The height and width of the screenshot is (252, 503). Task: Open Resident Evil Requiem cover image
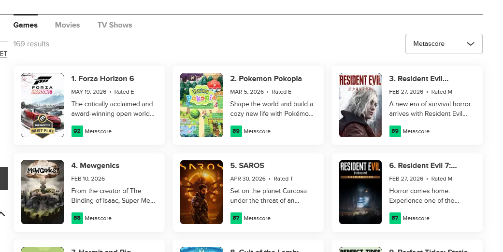[360, 105]
